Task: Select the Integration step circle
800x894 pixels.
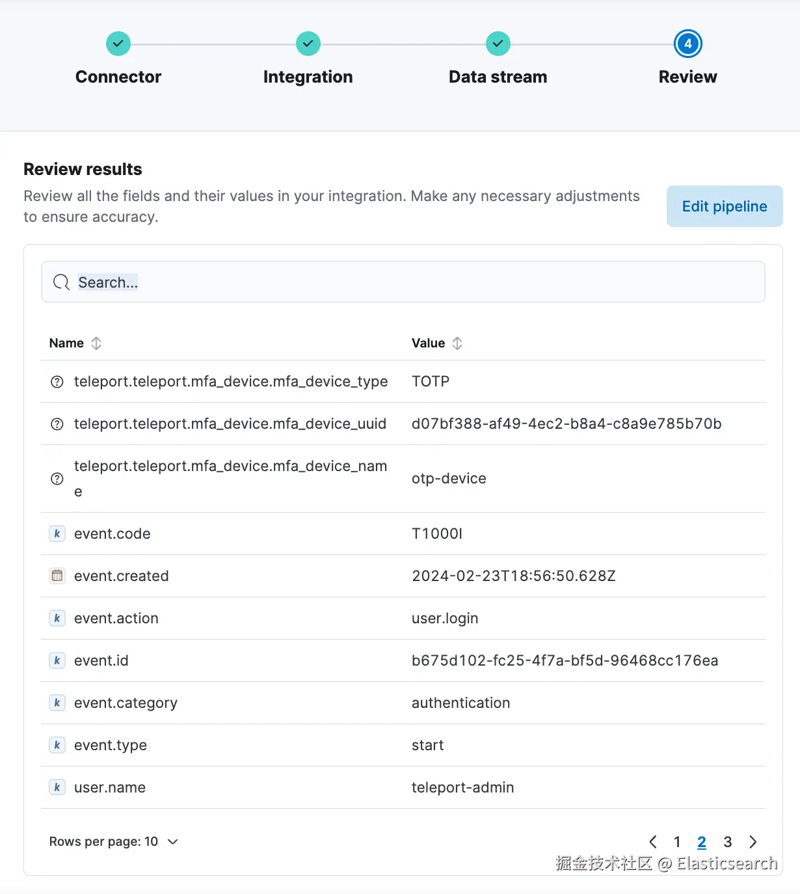Action: pos(308,44)
